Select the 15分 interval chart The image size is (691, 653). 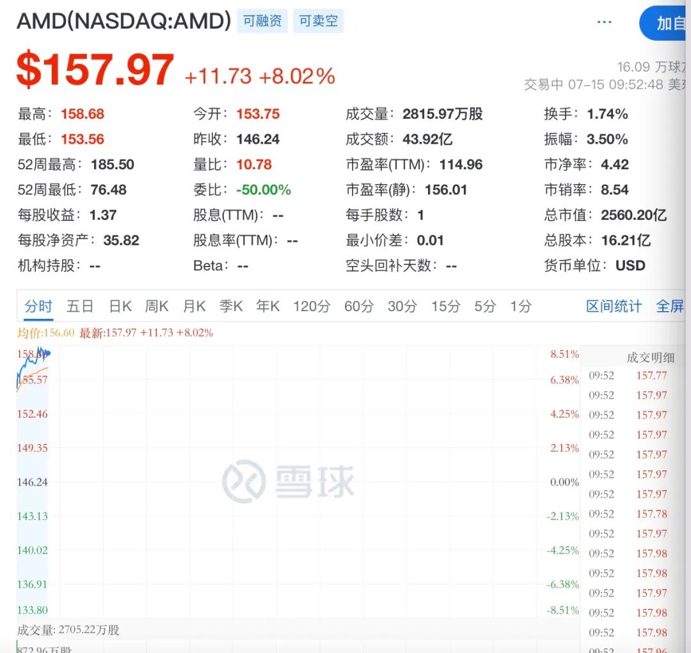pos(445,306)
